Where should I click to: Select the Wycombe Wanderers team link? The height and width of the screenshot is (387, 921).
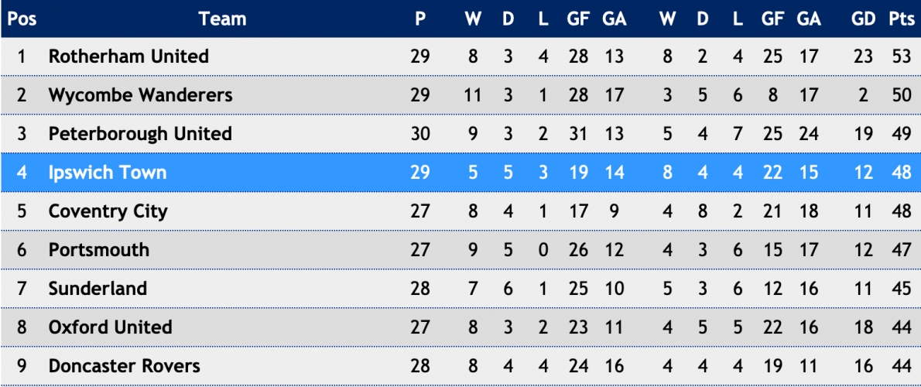[140, 95]
